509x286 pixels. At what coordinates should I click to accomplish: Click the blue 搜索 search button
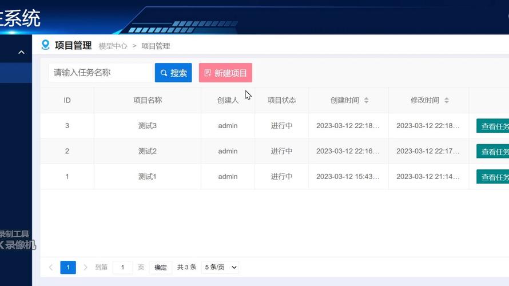click(173, 73)
